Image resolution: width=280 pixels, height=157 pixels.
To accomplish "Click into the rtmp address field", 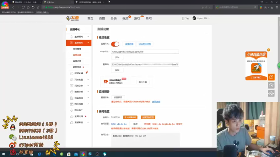I will pos(145,52).
